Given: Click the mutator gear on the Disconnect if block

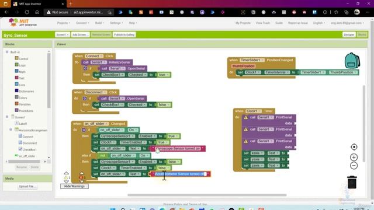Looking at the screenshot, I should point(85,99).
